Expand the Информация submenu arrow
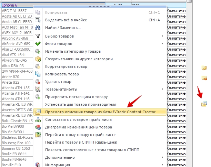This screenshot has height=167, width=211. pyautogui.click(x=162, y=165)
